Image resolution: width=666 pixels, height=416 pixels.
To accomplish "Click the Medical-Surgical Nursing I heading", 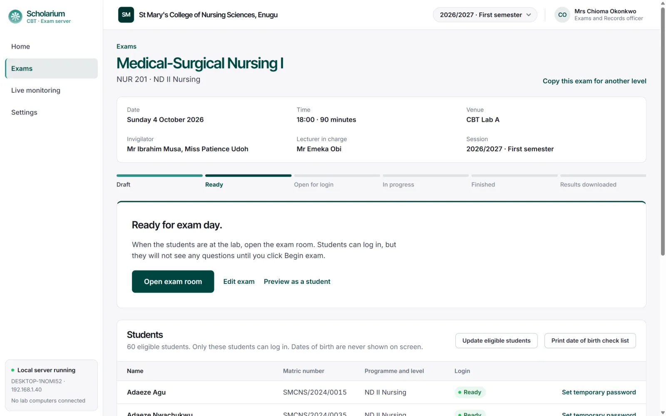I will (x=200, y=63).
